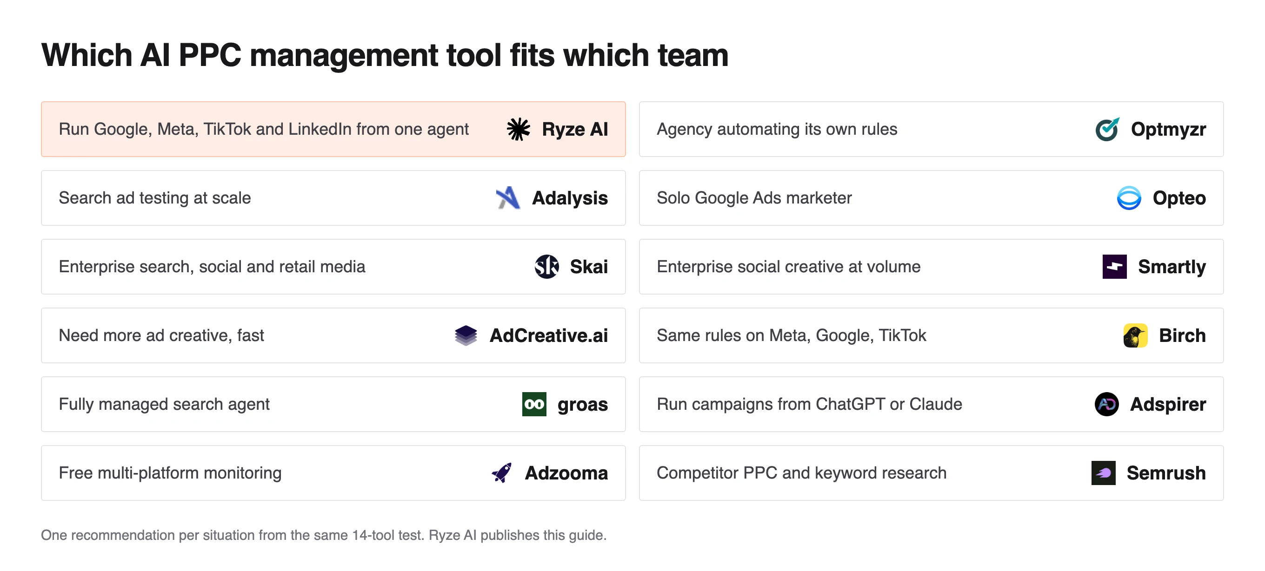Select the 'Run Google, Meta, TikTok and LinkedIn' text
The height and width of the screenshot is (571, 1265).
point(264,129)
